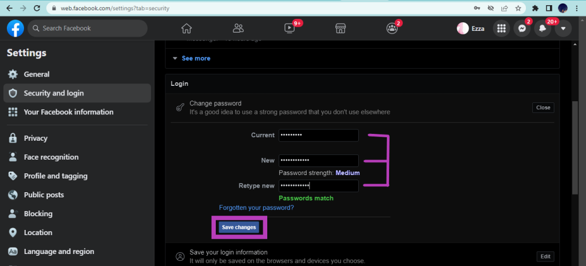The height and width of the screenshot is (266, 586).
Task: Click the key icon beside Change password
Action: click(x=180, y=108)
